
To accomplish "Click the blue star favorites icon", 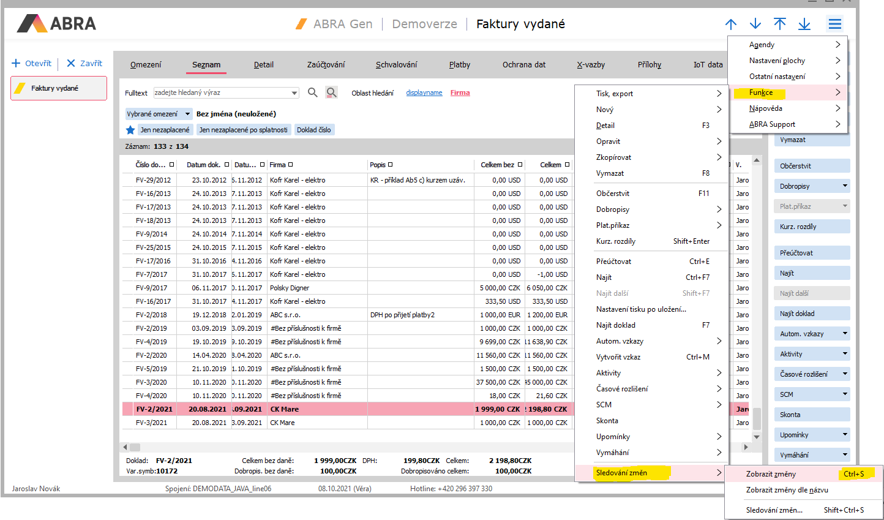I will coord(130,130).
